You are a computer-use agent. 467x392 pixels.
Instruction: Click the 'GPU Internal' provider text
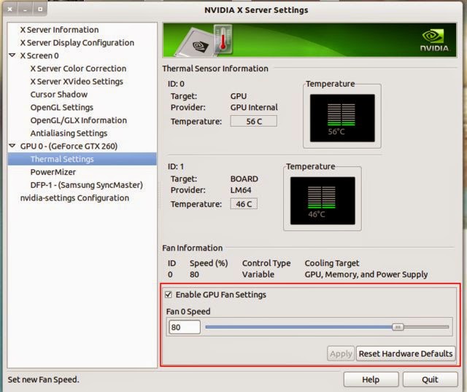(x=254, y=107)
